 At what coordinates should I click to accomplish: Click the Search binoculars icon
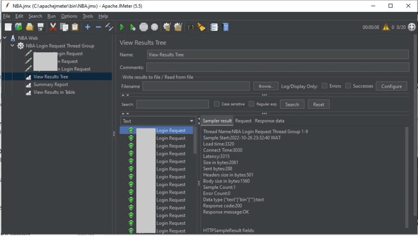pyautogui.click(x=191, y=27)
